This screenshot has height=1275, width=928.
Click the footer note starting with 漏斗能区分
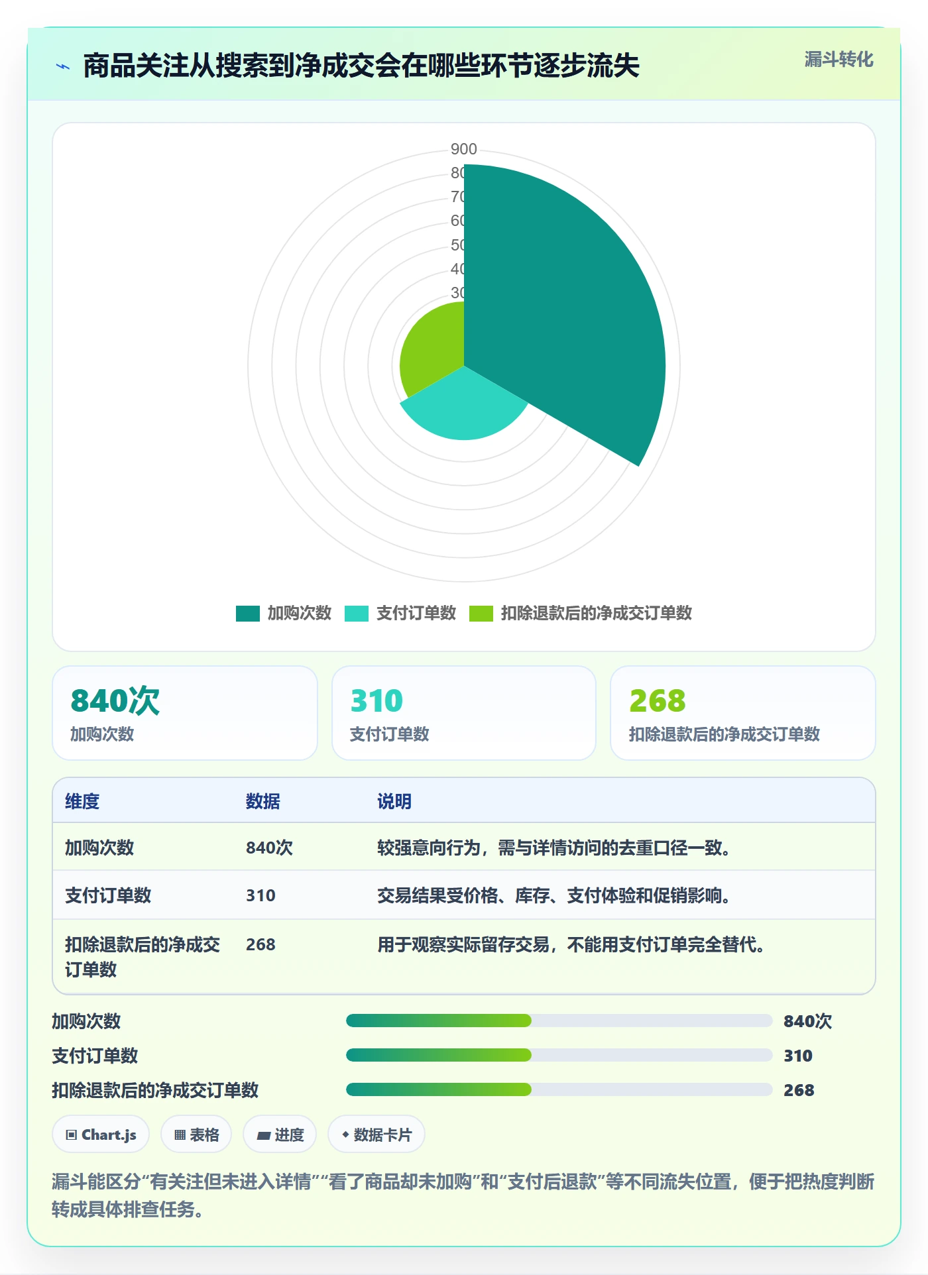463,1195
